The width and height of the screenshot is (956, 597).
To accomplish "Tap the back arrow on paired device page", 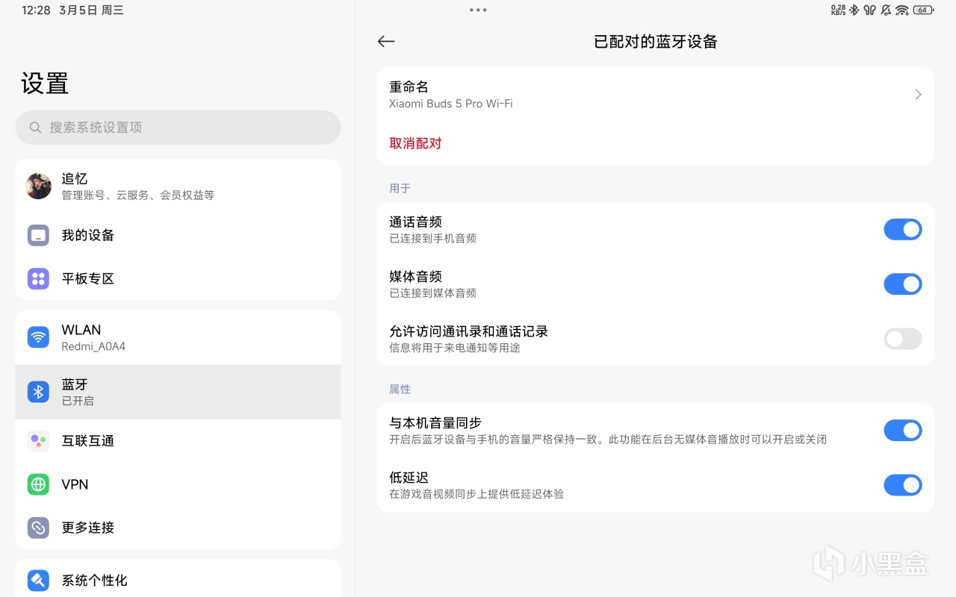I will tap(386, 42).
